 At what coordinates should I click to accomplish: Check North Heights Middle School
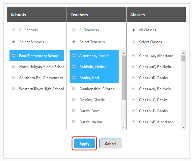pyautogui.click(x=14, y=67)
